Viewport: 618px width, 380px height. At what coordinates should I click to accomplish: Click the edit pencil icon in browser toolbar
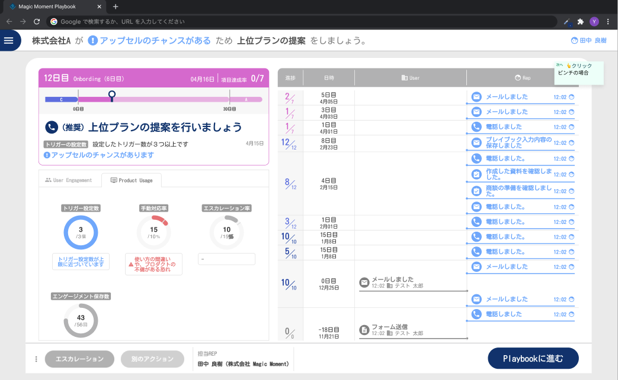567,22
